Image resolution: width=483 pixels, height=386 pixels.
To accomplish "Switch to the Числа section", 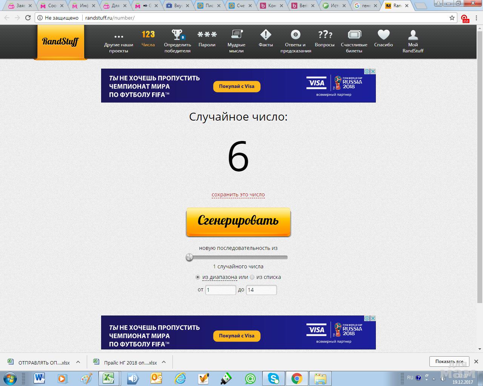I will (x=148, y=35).
